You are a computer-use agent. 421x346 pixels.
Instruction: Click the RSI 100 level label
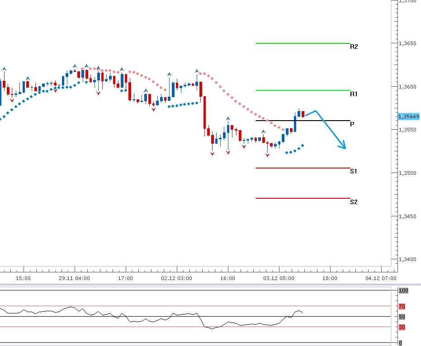[x=403, y=290]
